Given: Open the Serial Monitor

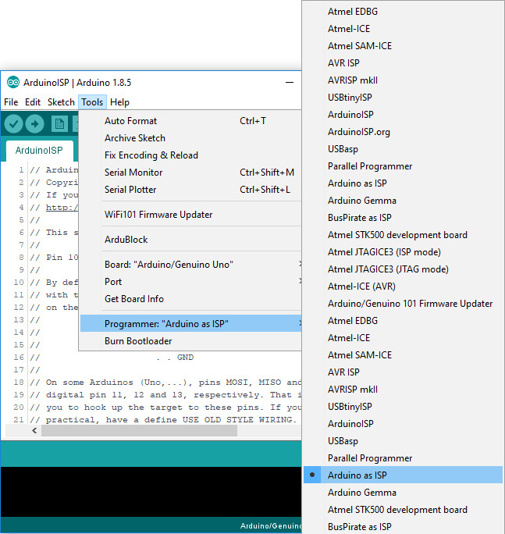Looking at the screenshot, I should (x=191, y=173).
